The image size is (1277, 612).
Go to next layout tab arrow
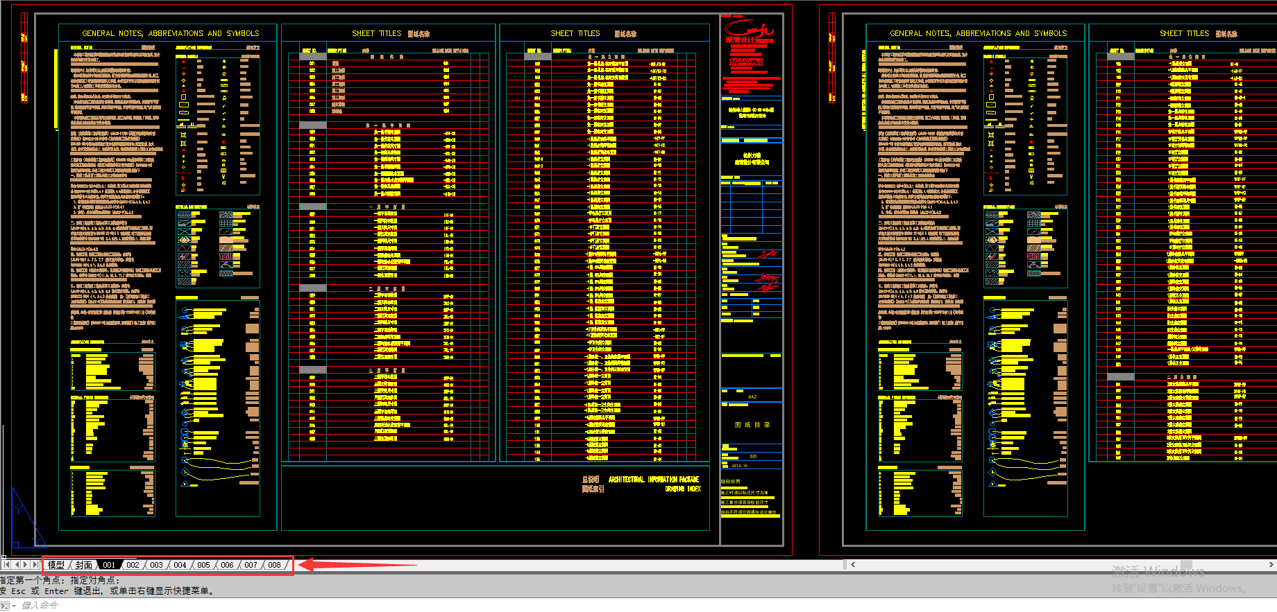pos(26,565)
